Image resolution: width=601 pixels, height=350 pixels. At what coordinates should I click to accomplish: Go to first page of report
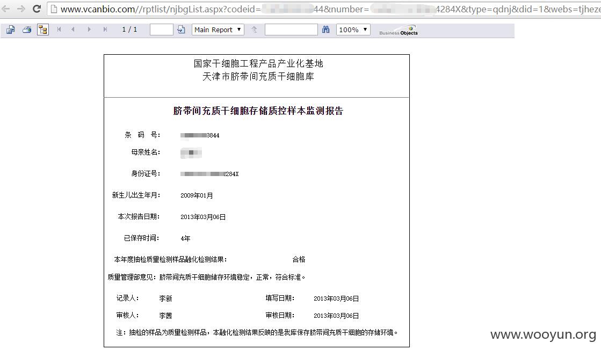click(x=59, y=30)
